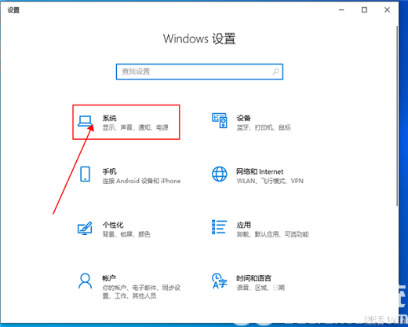The height and width of the screenshot is (327, 408).
Task: Open the 网络和 Internet globe icon
Action: (x=219, y=174)
